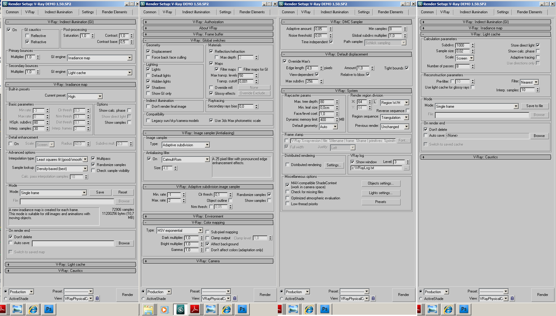Screen dimensions: 556x316
Task: Check the Show GI only option
Action: [x=148, y=94]
